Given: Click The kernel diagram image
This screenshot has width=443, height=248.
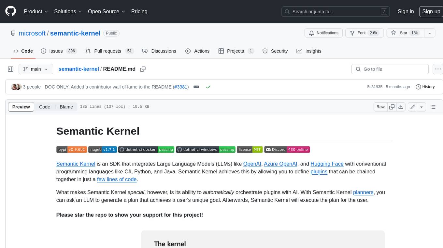Looking at the screenshot, I should 263,239.
